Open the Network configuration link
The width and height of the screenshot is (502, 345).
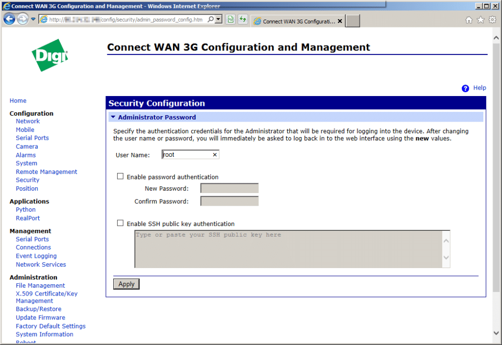point(28,121)
